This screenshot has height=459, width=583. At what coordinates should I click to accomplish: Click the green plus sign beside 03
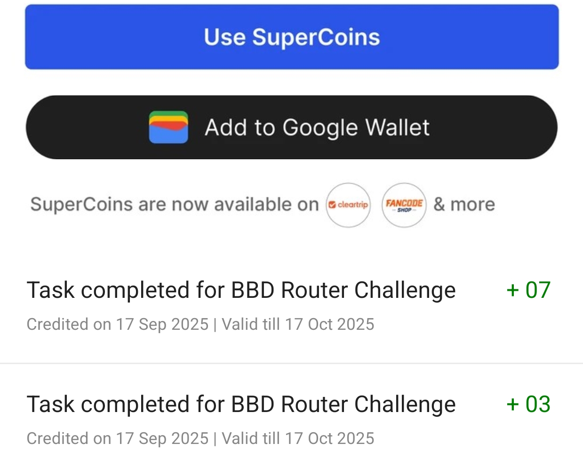point(512,404)
